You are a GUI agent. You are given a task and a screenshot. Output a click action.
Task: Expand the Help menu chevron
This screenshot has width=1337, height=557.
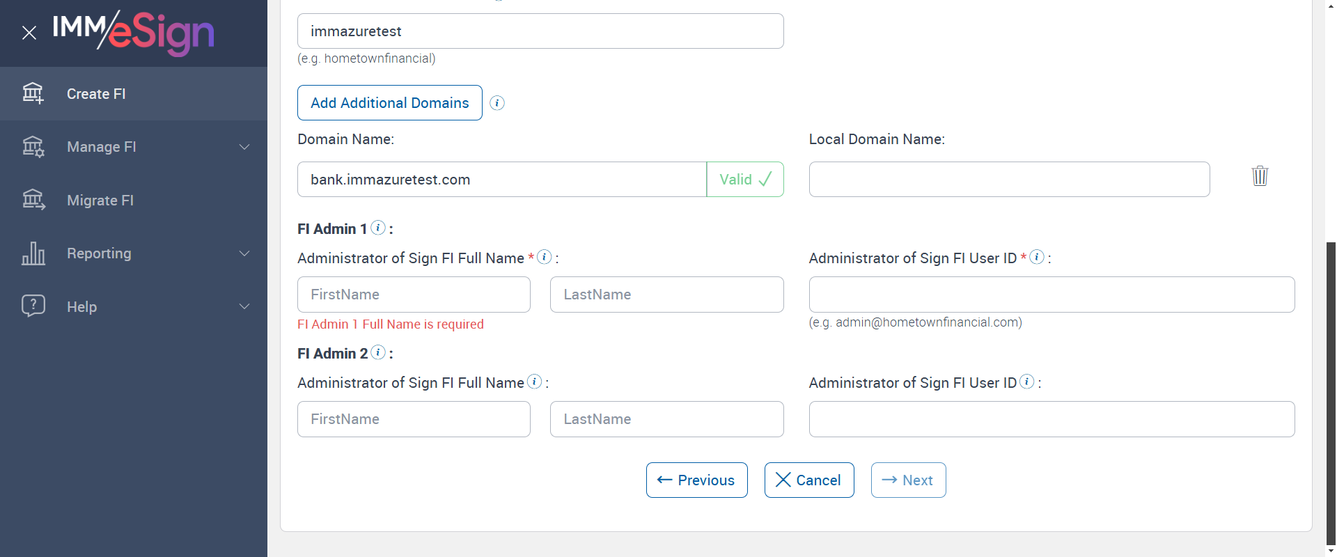pyautogui.click(x=244, y=306)
